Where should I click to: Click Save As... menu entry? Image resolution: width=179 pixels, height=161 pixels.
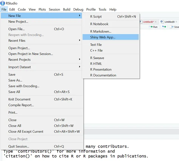click(41, 80)
